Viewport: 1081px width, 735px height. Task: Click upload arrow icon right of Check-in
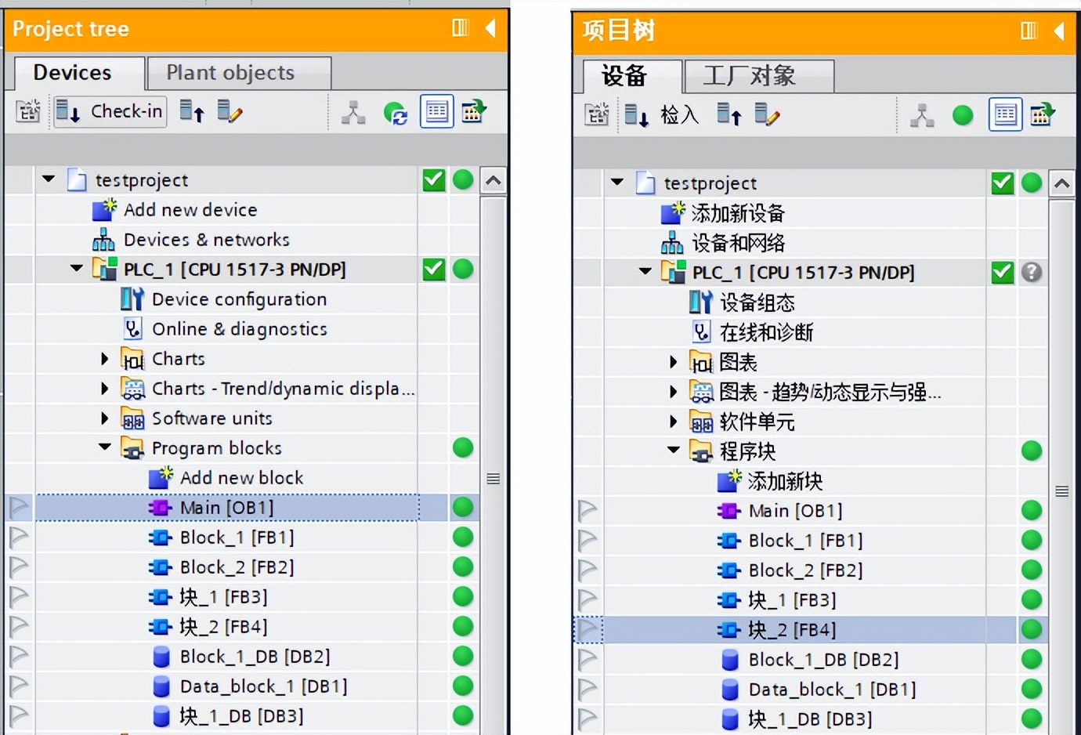click(x=192, y=112)
